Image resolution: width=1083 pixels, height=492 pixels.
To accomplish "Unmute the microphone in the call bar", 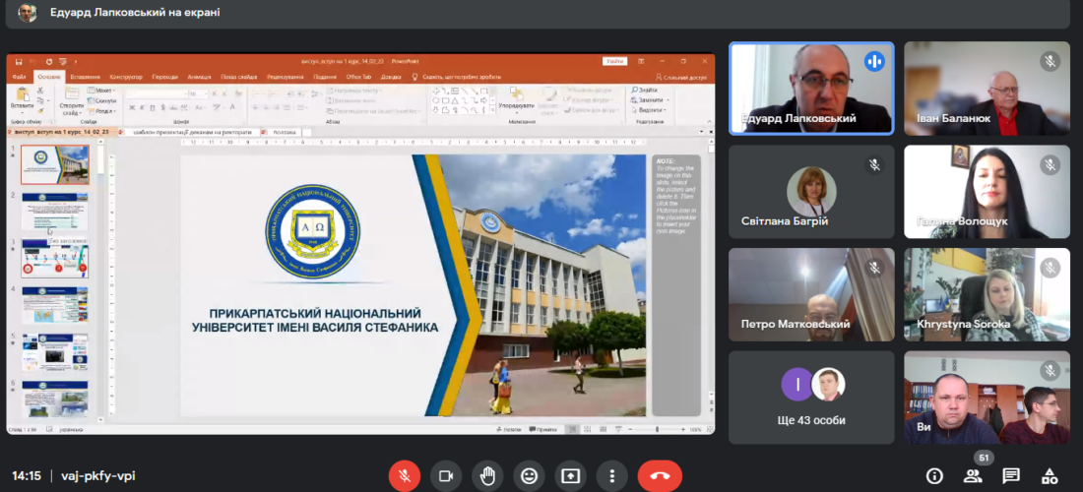I will 404,475.
